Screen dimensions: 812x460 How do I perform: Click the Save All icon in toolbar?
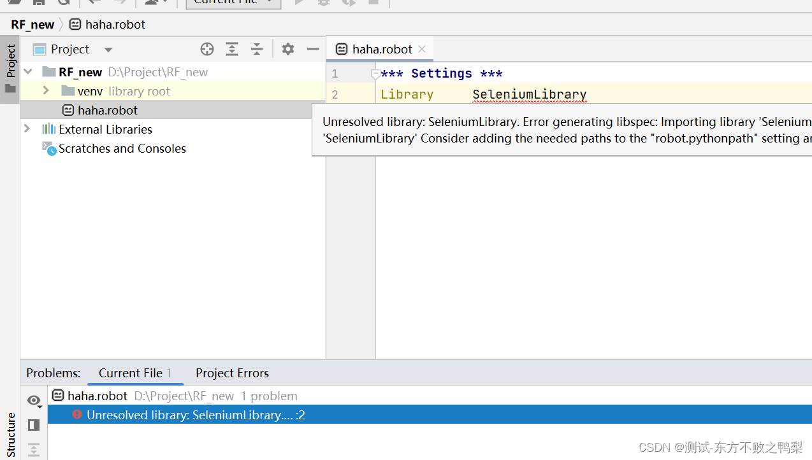pyautogui.click(x=38, y=3)
